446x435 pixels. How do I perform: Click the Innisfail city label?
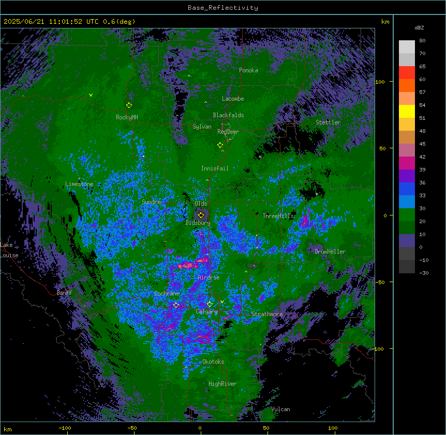[x=215, y=168]
